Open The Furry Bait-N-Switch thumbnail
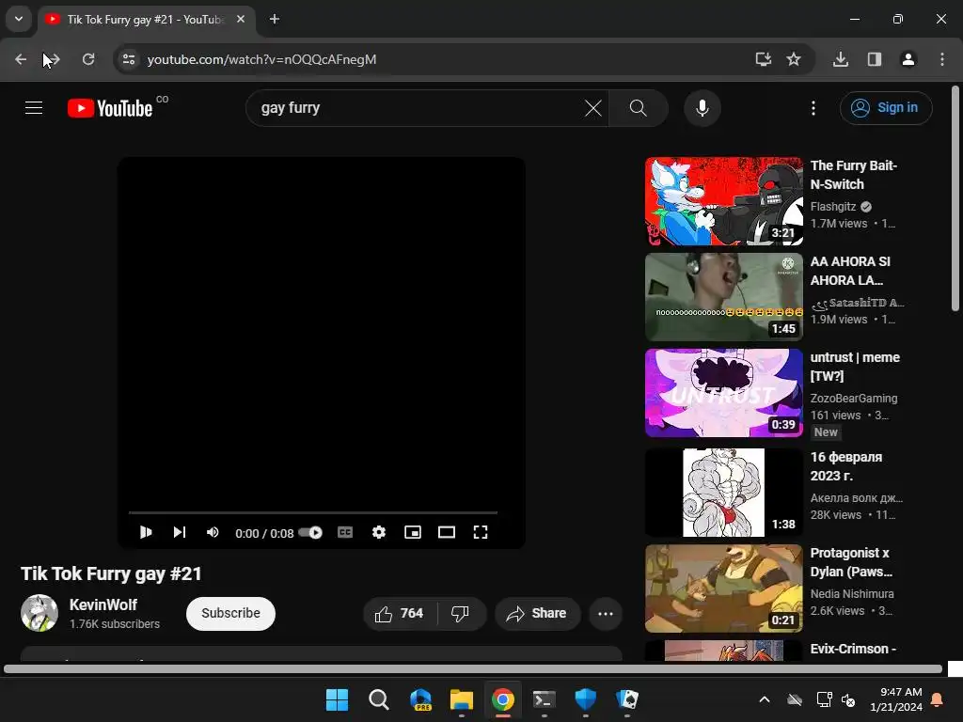The height and width of the screenshot is (722, 963). [723, 201]
